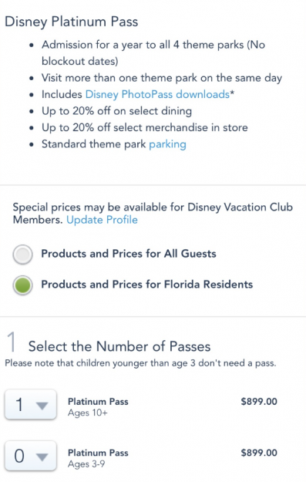This screenshot has width=306, height=482.
Task: Click the children younger than 3 note
Action: pos(140,363)
